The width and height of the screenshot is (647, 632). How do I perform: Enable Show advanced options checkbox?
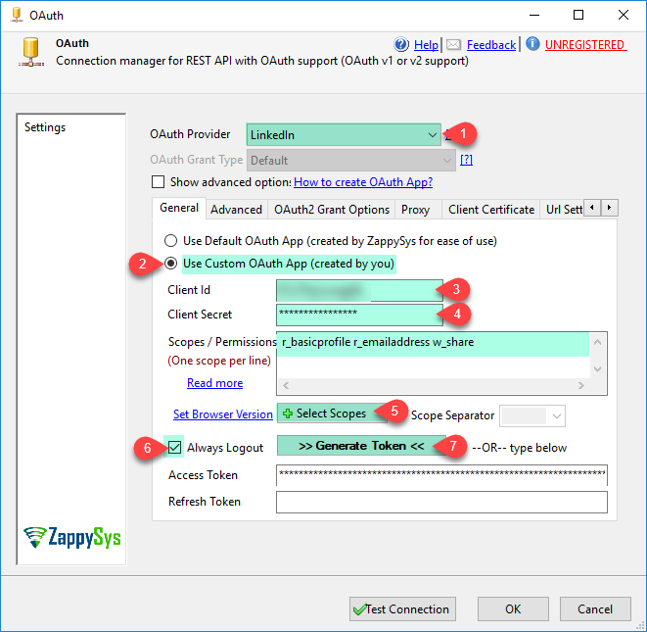(x=158, y=182)
